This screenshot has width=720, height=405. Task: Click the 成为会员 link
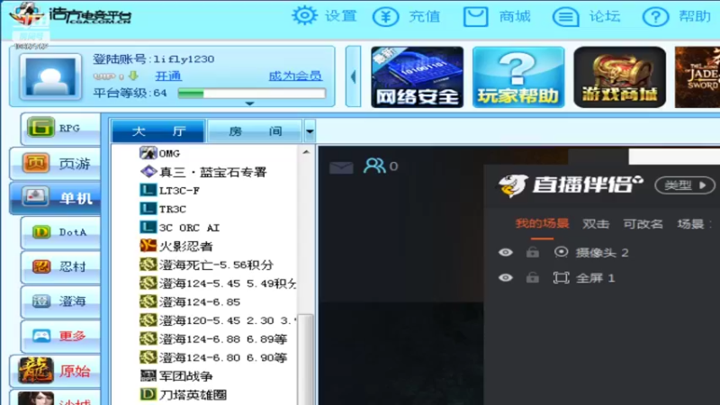[x=295, y=76]
